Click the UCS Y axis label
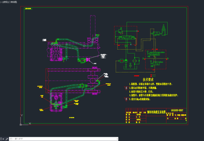This screenshot has height=141, width=204. click(x=22, y=115)
